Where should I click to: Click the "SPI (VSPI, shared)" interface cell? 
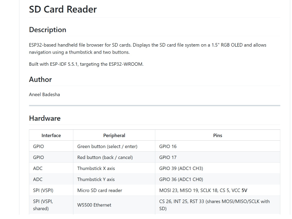43,205
